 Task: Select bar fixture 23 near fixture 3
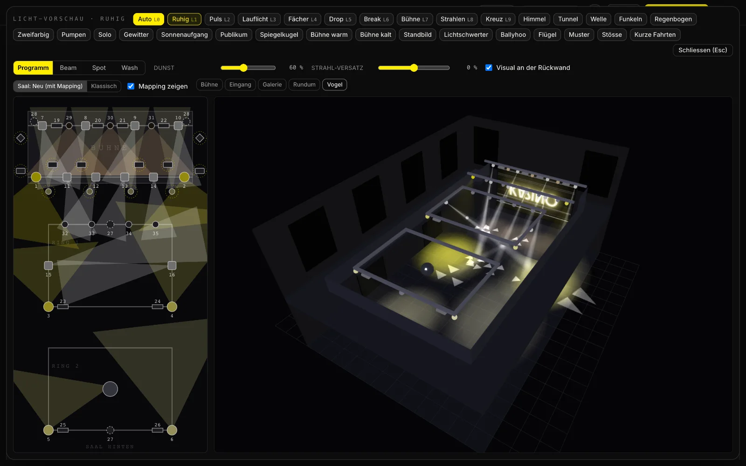pos(63,307)
